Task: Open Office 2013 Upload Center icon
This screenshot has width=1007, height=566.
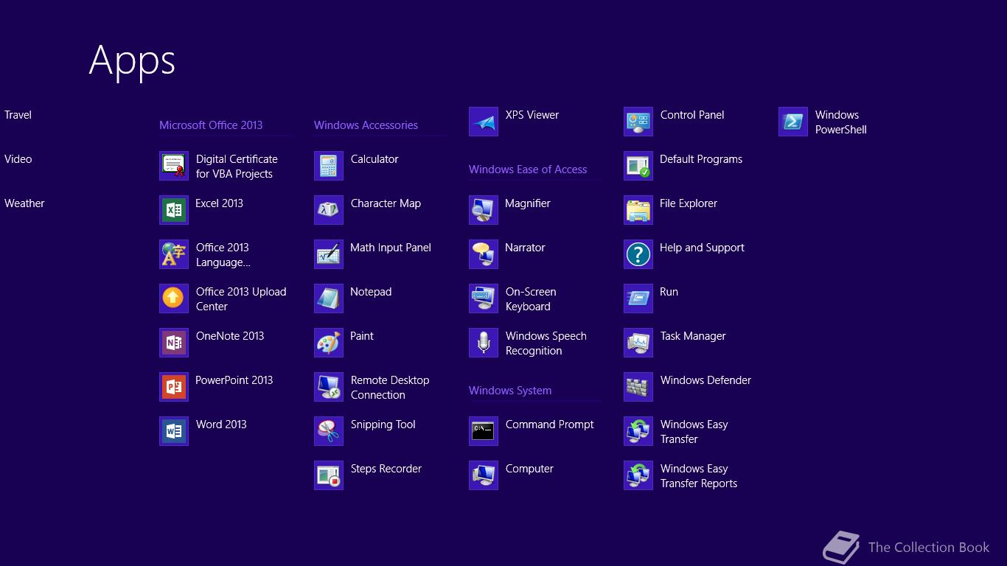Action: 174,298
